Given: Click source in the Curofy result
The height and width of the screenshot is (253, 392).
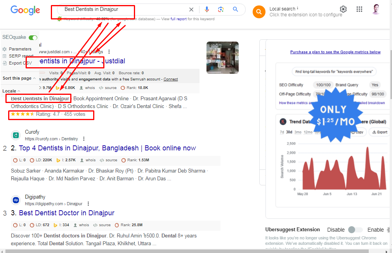Looking at the screenshot, I should (109, 160).
